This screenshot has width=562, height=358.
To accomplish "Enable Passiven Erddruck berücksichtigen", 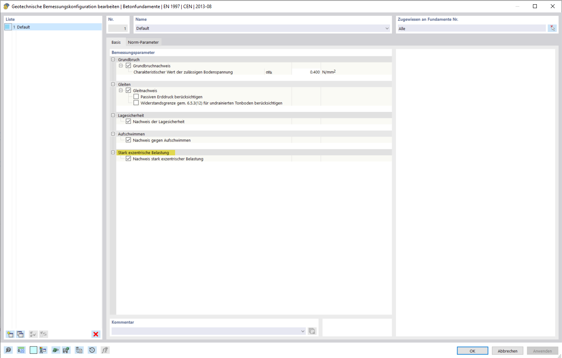I will [x=136, y=97].
